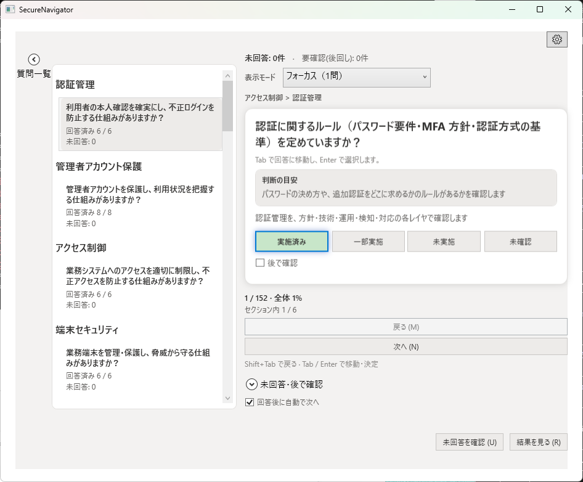Click 未回答を確認 (U) button
This screenshot has width=583, height=482.
(x=470, y=442)
